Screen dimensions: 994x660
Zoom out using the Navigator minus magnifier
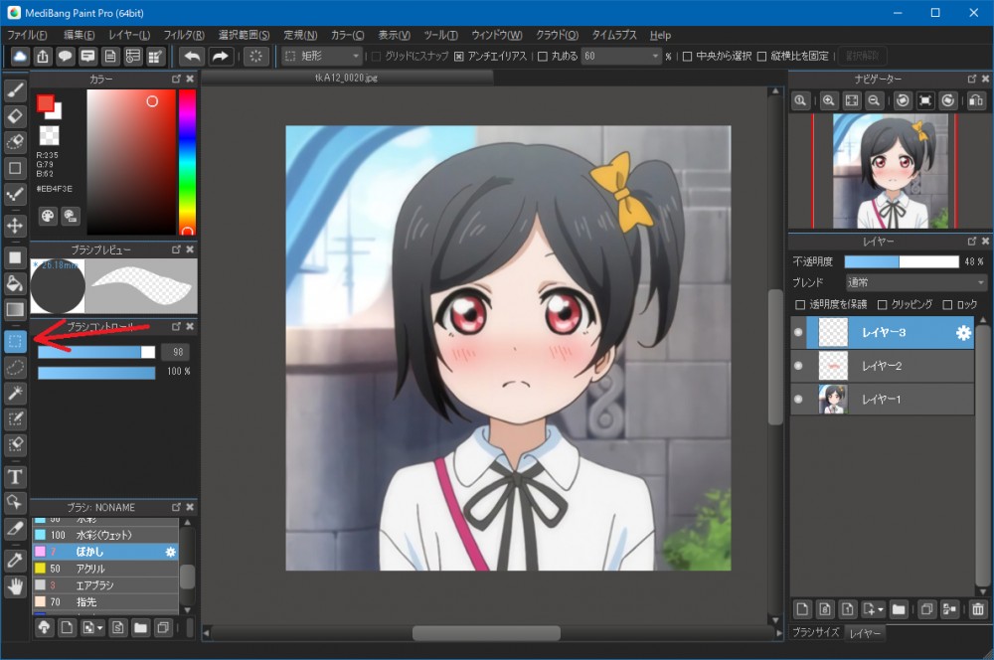(874, 100)
